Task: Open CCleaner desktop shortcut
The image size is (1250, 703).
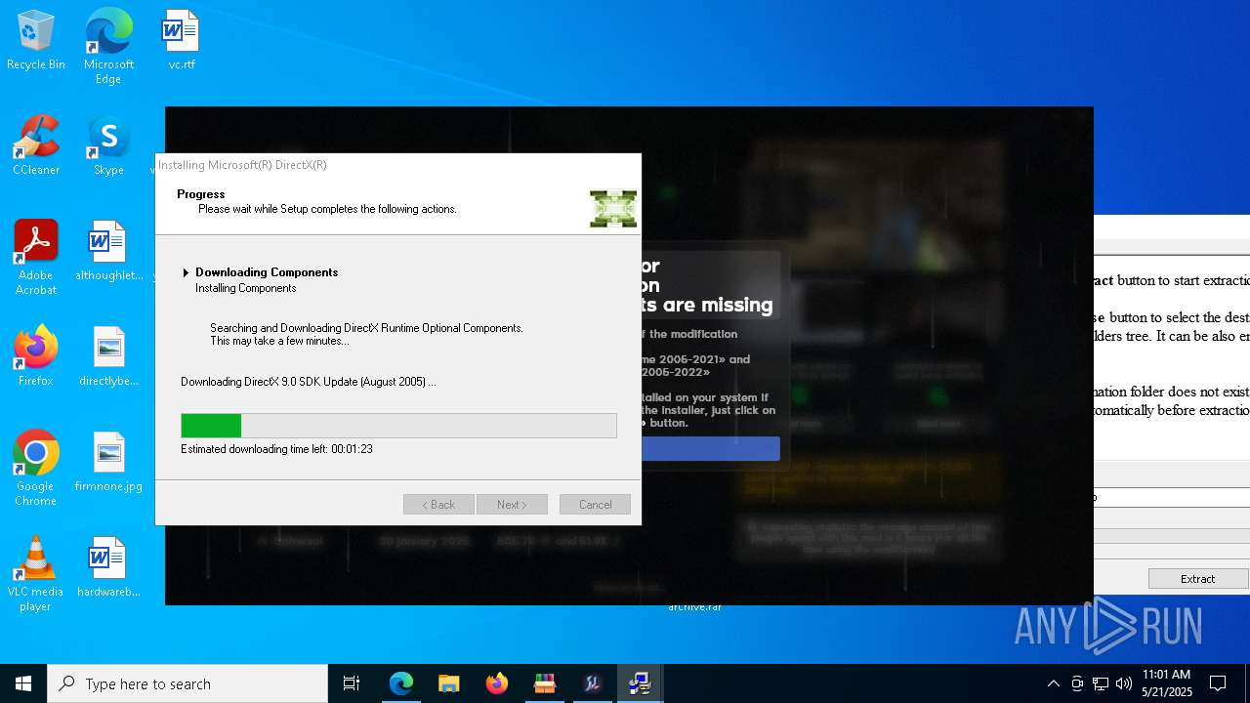Action: tap(36, 146)
